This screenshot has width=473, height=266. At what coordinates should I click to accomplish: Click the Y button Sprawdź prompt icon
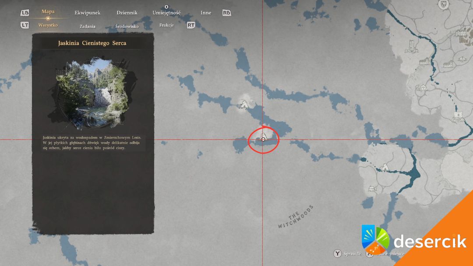pos(337,253)
